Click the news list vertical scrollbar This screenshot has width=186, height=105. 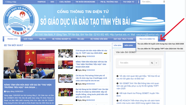tap(110, 56)
